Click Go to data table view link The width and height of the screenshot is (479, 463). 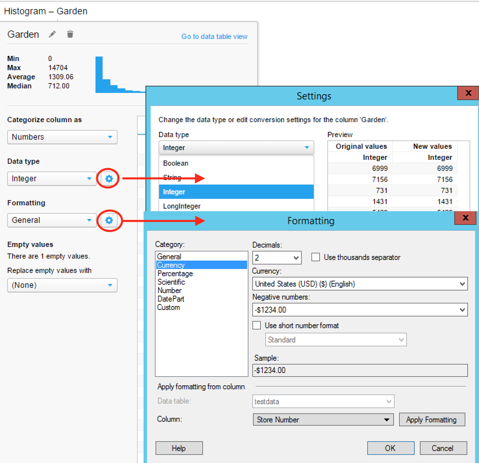click(214, 36)
